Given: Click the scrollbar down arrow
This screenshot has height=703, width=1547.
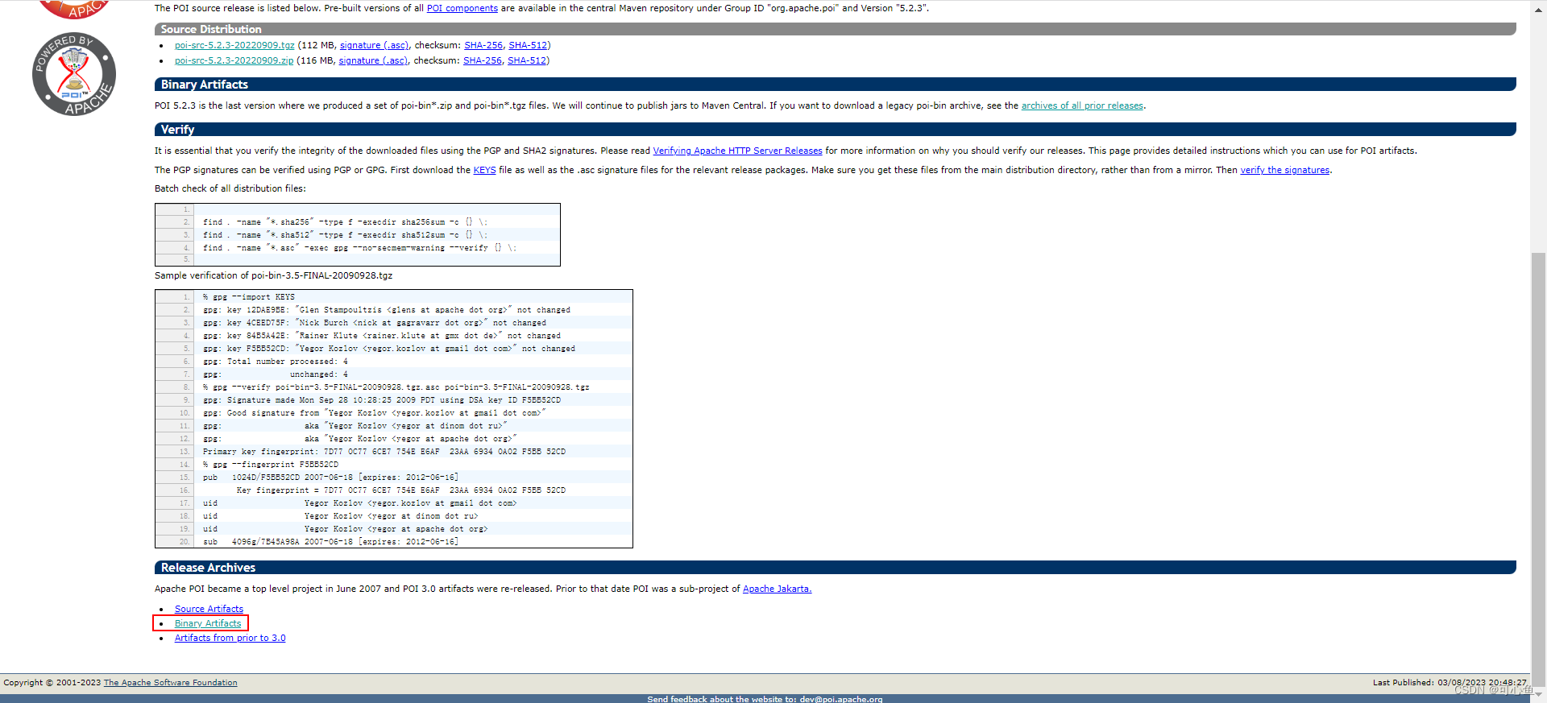Looking at the screenshot, I should pos(1539,694).
